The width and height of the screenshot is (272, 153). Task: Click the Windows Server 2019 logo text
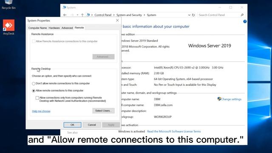[210, 46]
